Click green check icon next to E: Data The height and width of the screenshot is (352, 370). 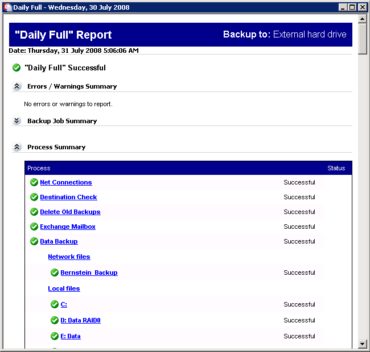55,336
